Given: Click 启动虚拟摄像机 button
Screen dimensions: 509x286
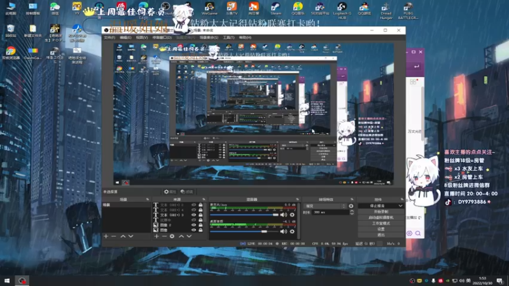Looking at the screenshot, I should (x=381, y=217).
